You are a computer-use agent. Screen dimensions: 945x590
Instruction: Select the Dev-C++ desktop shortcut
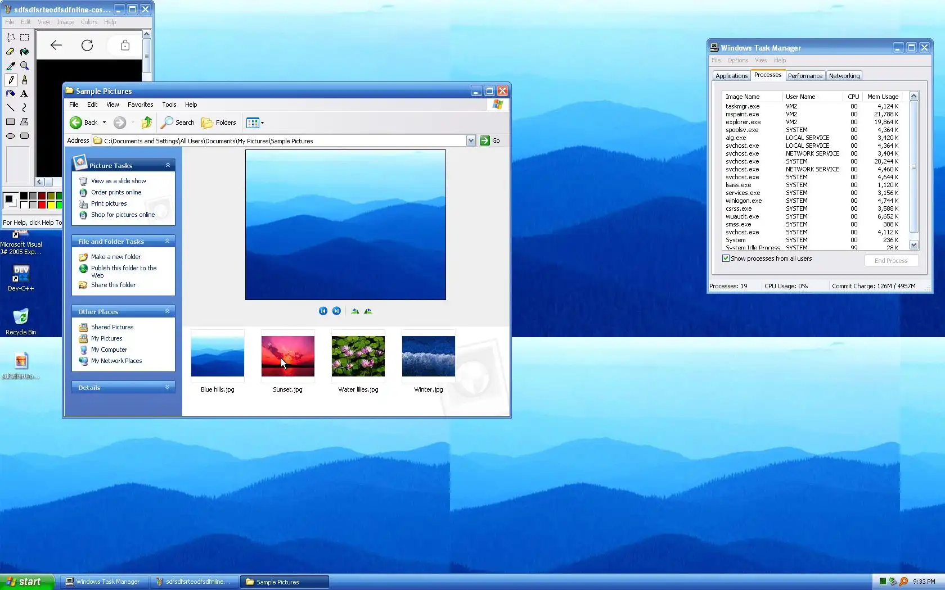coord(21,278)
